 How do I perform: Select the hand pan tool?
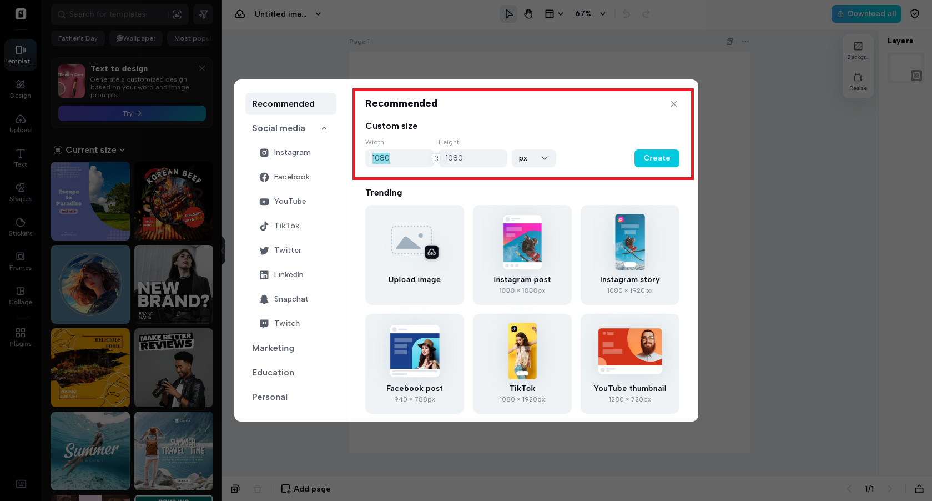coord(528,14)
